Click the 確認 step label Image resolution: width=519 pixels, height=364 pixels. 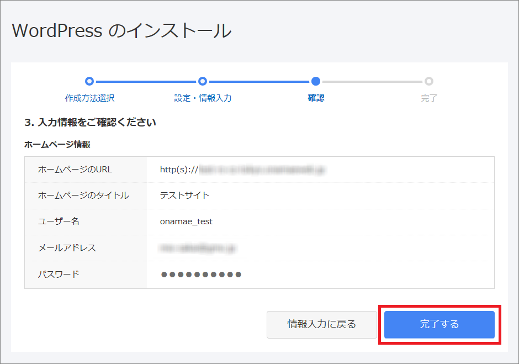(316, 98)
